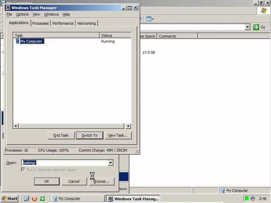Sort tasks by the Status column header
This screenshot has height=203, width=271.
[x=115, y=36]
